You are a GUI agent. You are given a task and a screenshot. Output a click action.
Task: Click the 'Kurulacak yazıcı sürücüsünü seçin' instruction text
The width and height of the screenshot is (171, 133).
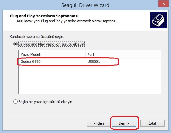point(37,37)
